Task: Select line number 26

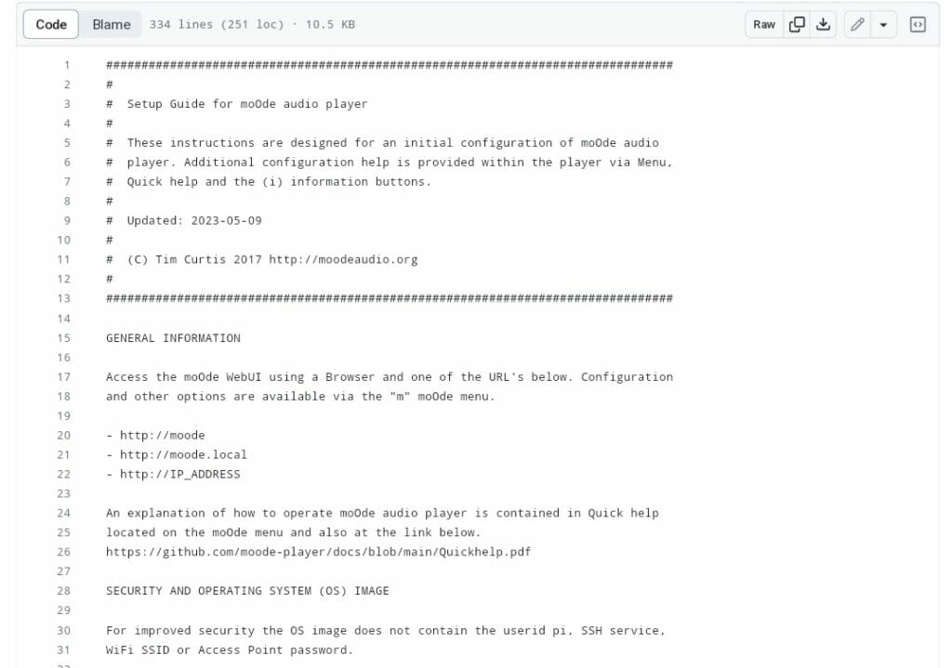Action: click(x=64, y=552)
